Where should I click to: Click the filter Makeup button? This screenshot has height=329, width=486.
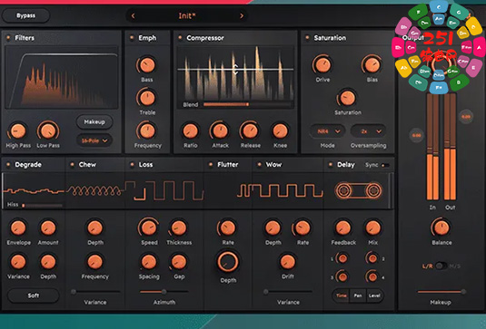94,121
